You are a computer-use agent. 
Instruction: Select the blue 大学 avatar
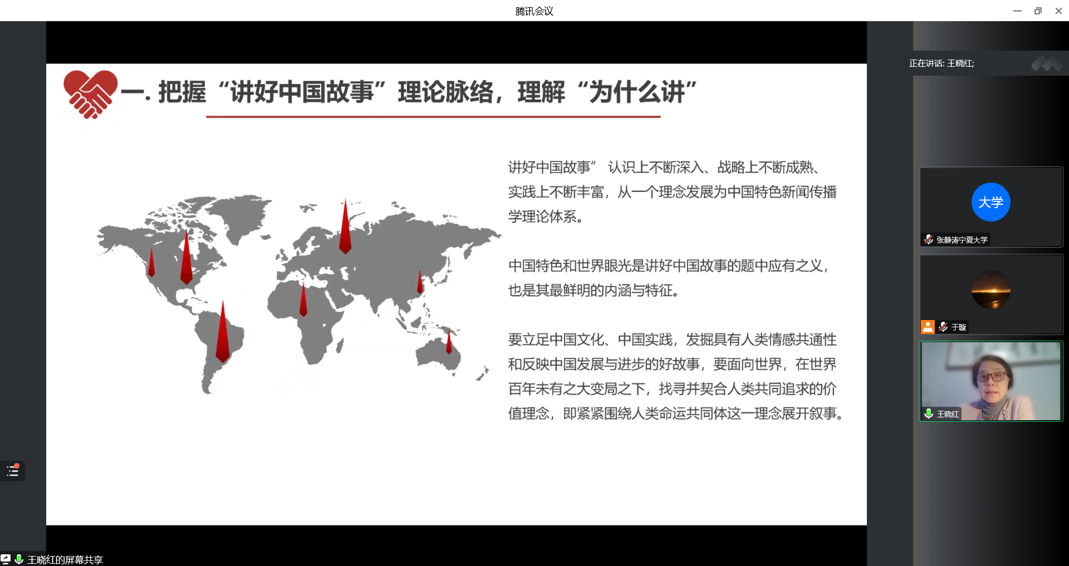tap(990, 202)
